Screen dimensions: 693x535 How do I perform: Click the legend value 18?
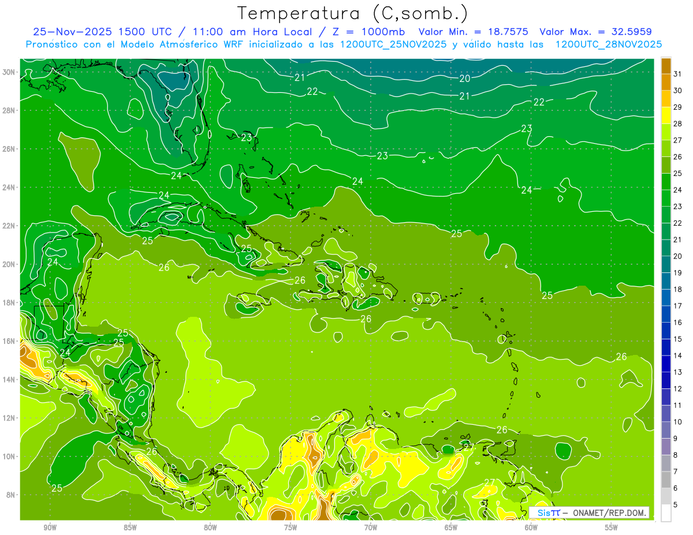[x=678, y=289]
